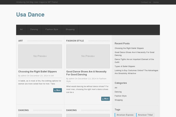Image resolution: width=176 pixels, height=117 pixels.
Task: Click byline 'By admin On December 13, 2014'
Action: coord(81,79)
